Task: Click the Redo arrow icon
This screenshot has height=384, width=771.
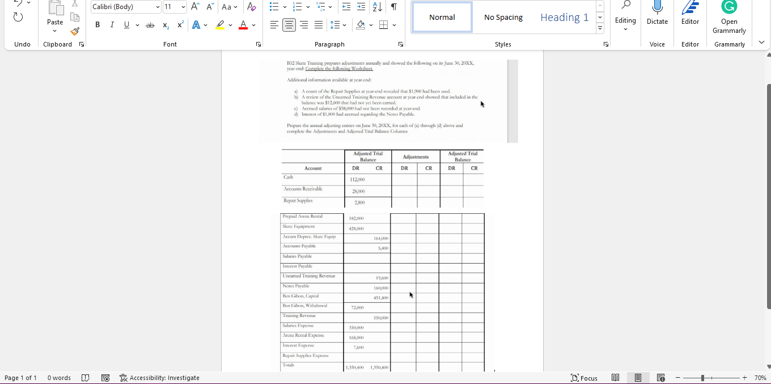Action: pyautogui.click(x=18, y=17)
